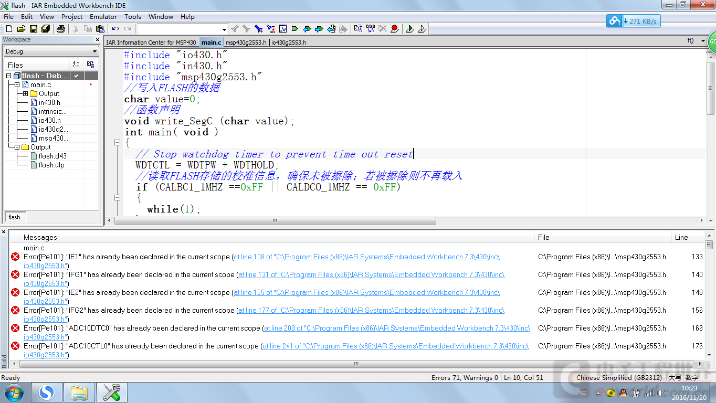The height and width of the screenshot is (403, 716).
Task: Click the Errors 71, Warnings 0 status
Action: coord(465,377)
